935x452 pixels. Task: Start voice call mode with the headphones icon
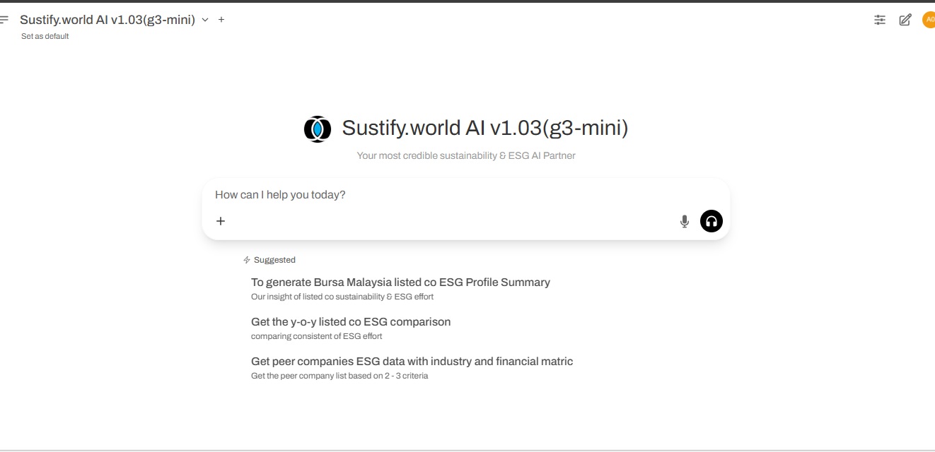coord(711,221)
